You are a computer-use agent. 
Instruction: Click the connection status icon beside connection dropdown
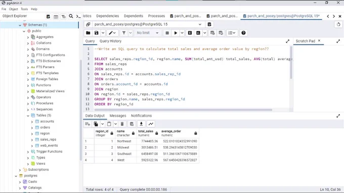(88, 24)
